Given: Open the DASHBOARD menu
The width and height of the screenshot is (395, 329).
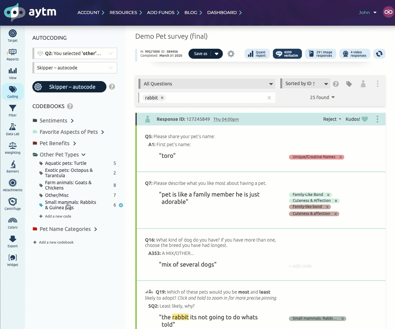Looking at the screenshot, I should tap(225, 12).
